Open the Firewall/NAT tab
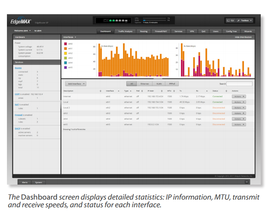The image size is (275, 216). (161, 31)
